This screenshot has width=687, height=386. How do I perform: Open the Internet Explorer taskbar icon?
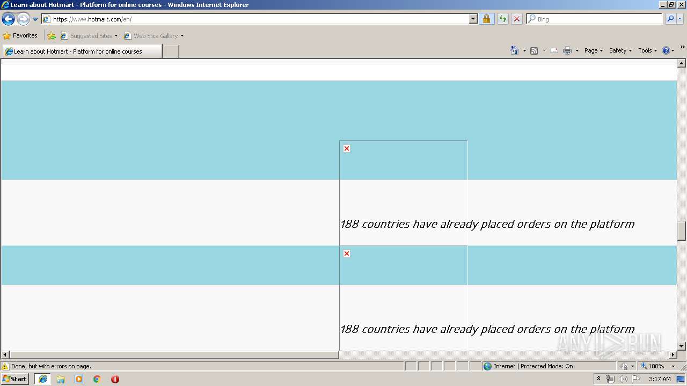(x=42, y=379)
